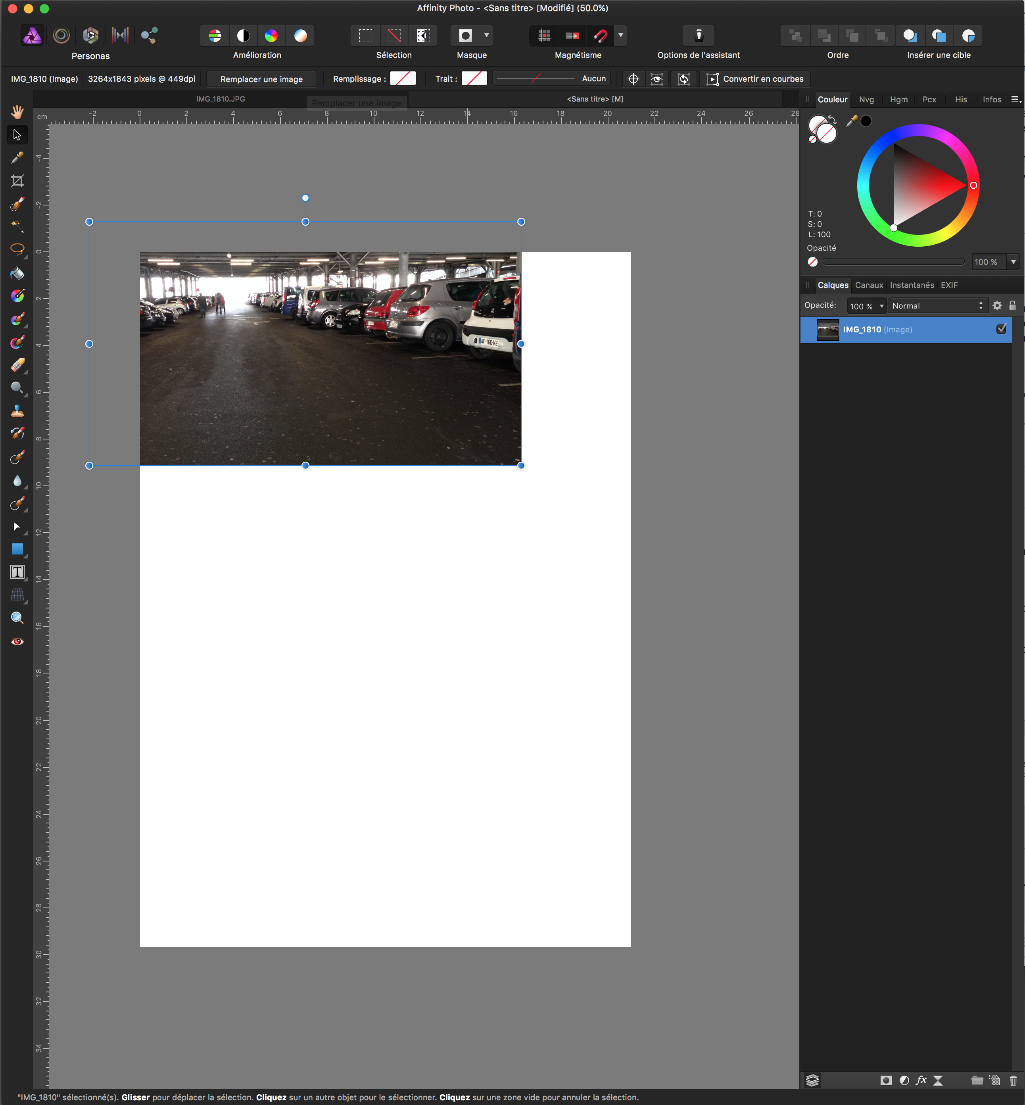
Task: Click the Remplissage fill color swatch
Action: click(x=403, y=79)
